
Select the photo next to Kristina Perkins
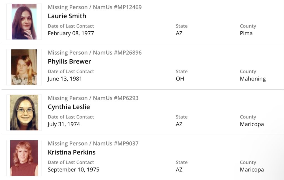(24, 158)
